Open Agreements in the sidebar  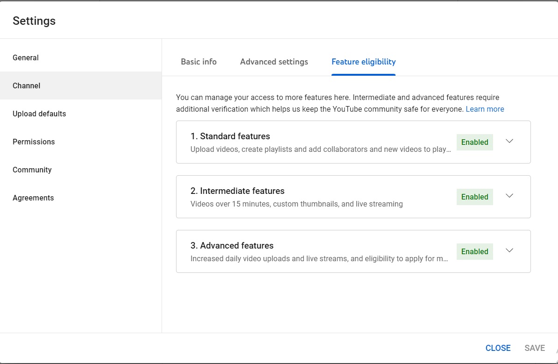(x=81, y=198)
